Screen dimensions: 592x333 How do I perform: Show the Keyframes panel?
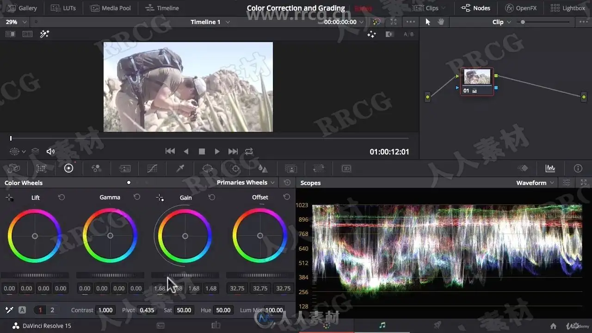[x=523, y=168]
